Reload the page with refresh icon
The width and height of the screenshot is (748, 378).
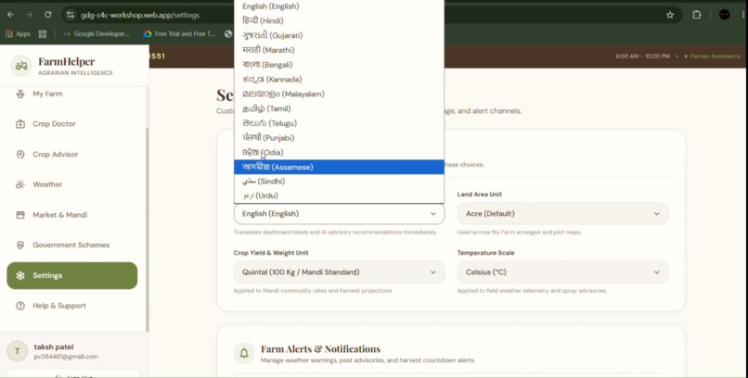(x=47, y=15)
